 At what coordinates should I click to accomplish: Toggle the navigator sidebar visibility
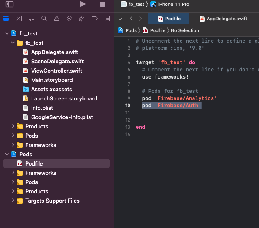click(x=10, y=4)
